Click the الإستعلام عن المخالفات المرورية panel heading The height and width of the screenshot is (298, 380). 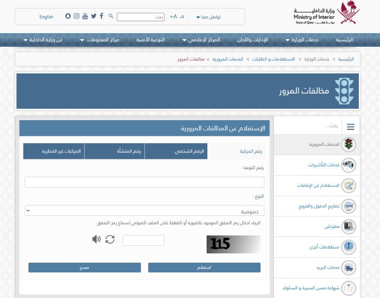pos(223,128)
